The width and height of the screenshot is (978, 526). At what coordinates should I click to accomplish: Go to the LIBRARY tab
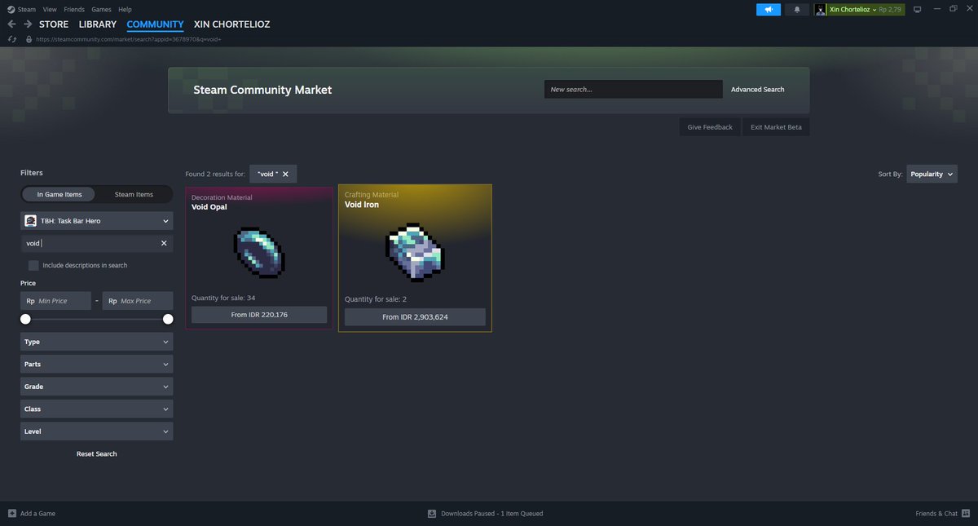pos(98,24)
